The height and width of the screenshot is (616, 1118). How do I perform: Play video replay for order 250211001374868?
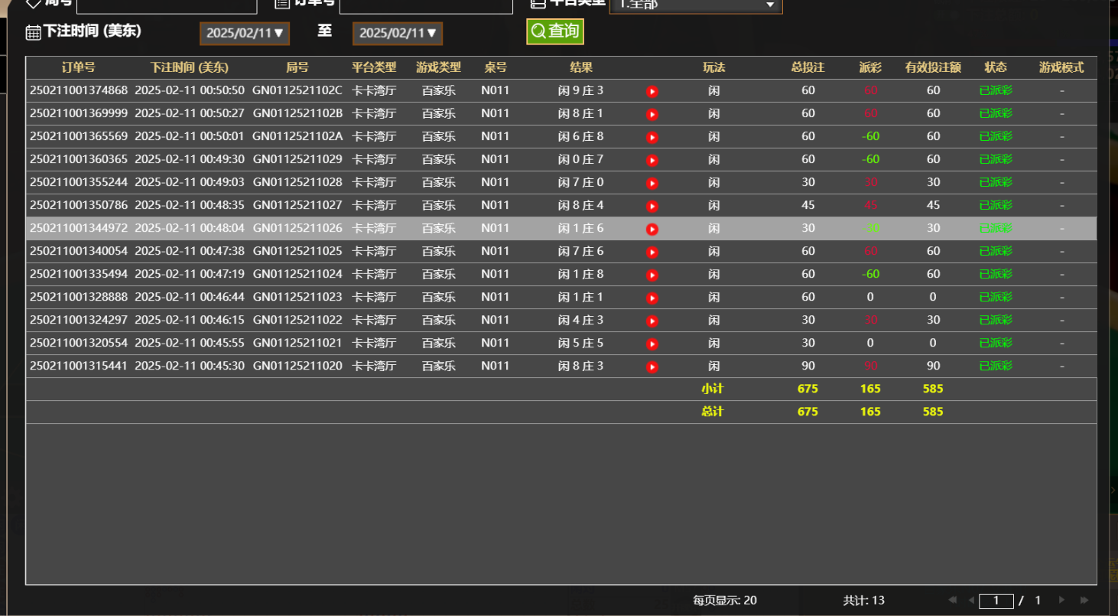(652, 90)
